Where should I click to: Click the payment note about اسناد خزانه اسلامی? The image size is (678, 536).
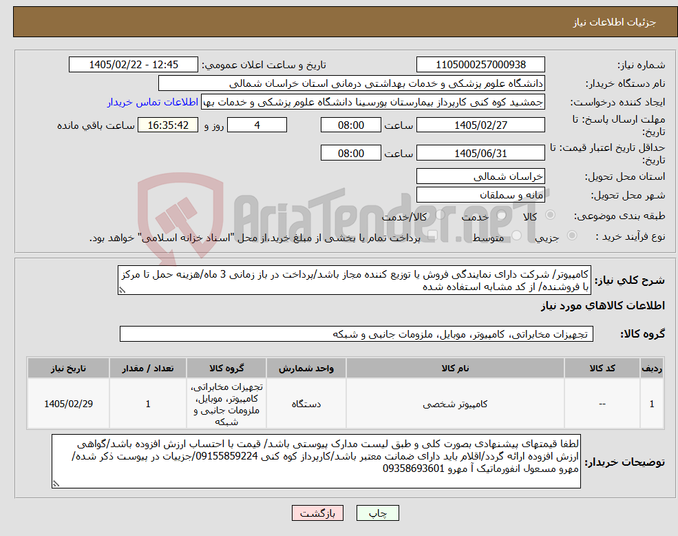(255, 238)
